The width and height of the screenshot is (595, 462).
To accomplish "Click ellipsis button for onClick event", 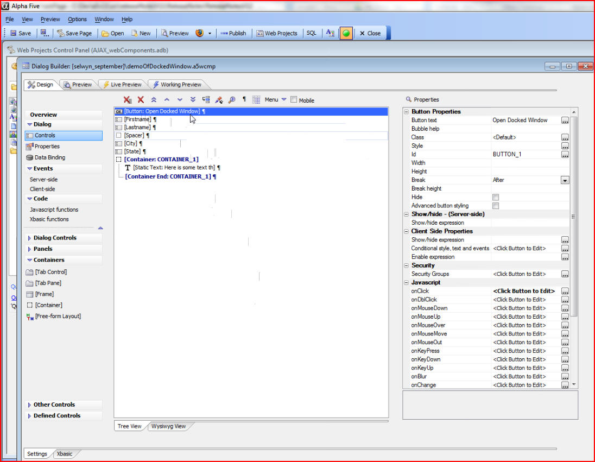I will (x=565, y=291).
